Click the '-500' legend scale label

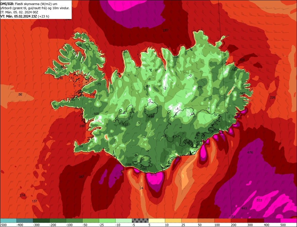pyautogui.click(x=3, y=225)
